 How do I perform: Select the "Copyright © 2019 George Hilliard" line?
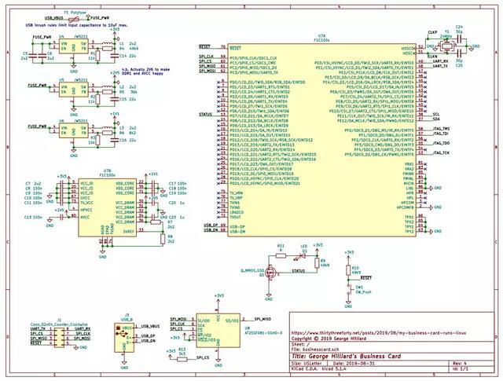[x=329, y=339]
